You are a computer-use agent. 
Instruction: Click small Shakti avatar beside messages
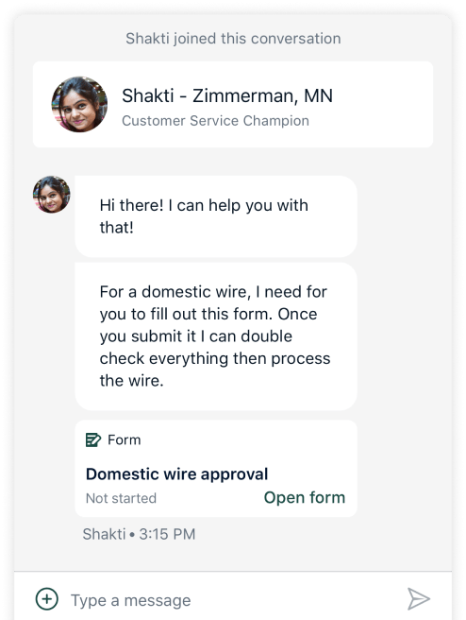(x=52, y=195)
